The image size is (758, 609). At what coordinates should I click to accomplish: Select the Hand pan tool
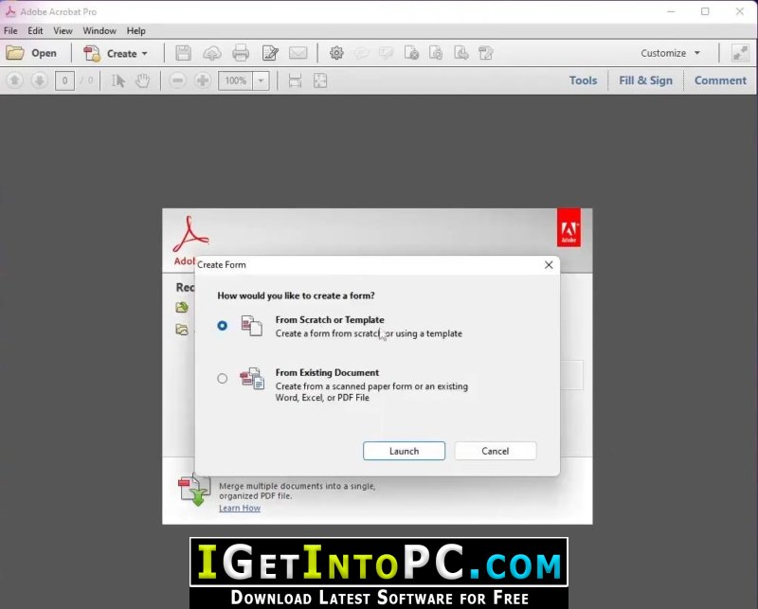pos(143,81)
